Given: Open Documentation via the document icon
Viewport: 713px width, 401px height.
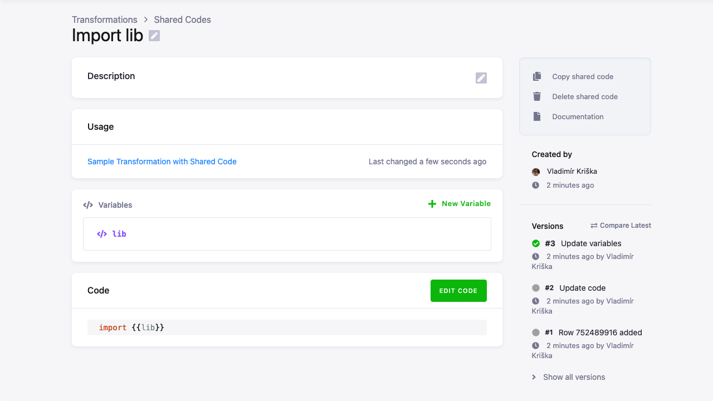Looking at the screenshot, I should click(536, 116).
